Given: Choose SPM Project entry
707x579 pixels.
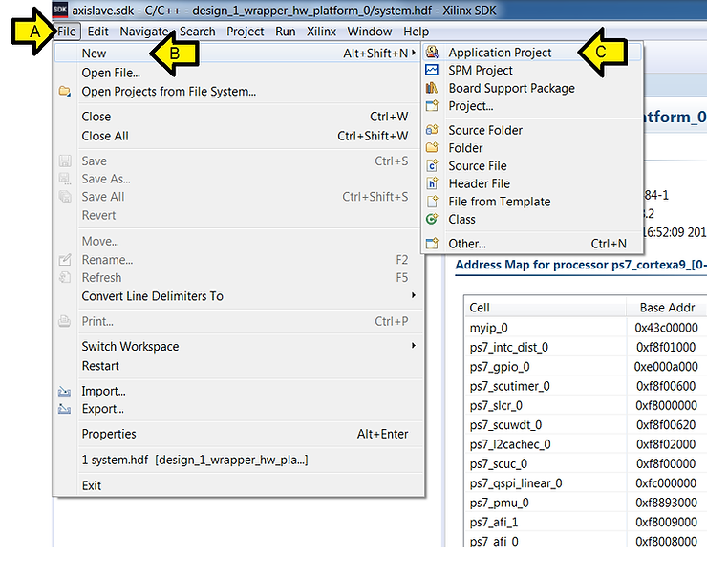Looking at the screenshot, I should 532,71.
